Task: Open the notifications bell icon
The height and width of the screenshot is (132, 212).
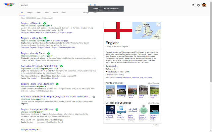Action: [x=198, y=5]
